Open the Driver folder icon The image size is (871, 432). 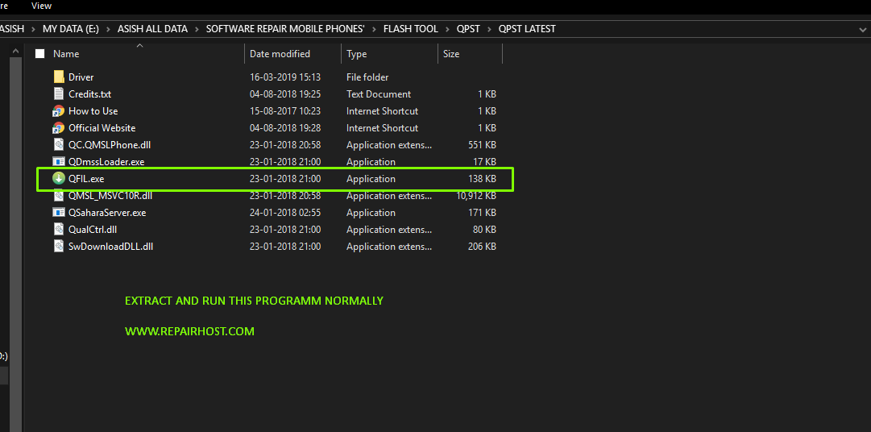[59, 77]
